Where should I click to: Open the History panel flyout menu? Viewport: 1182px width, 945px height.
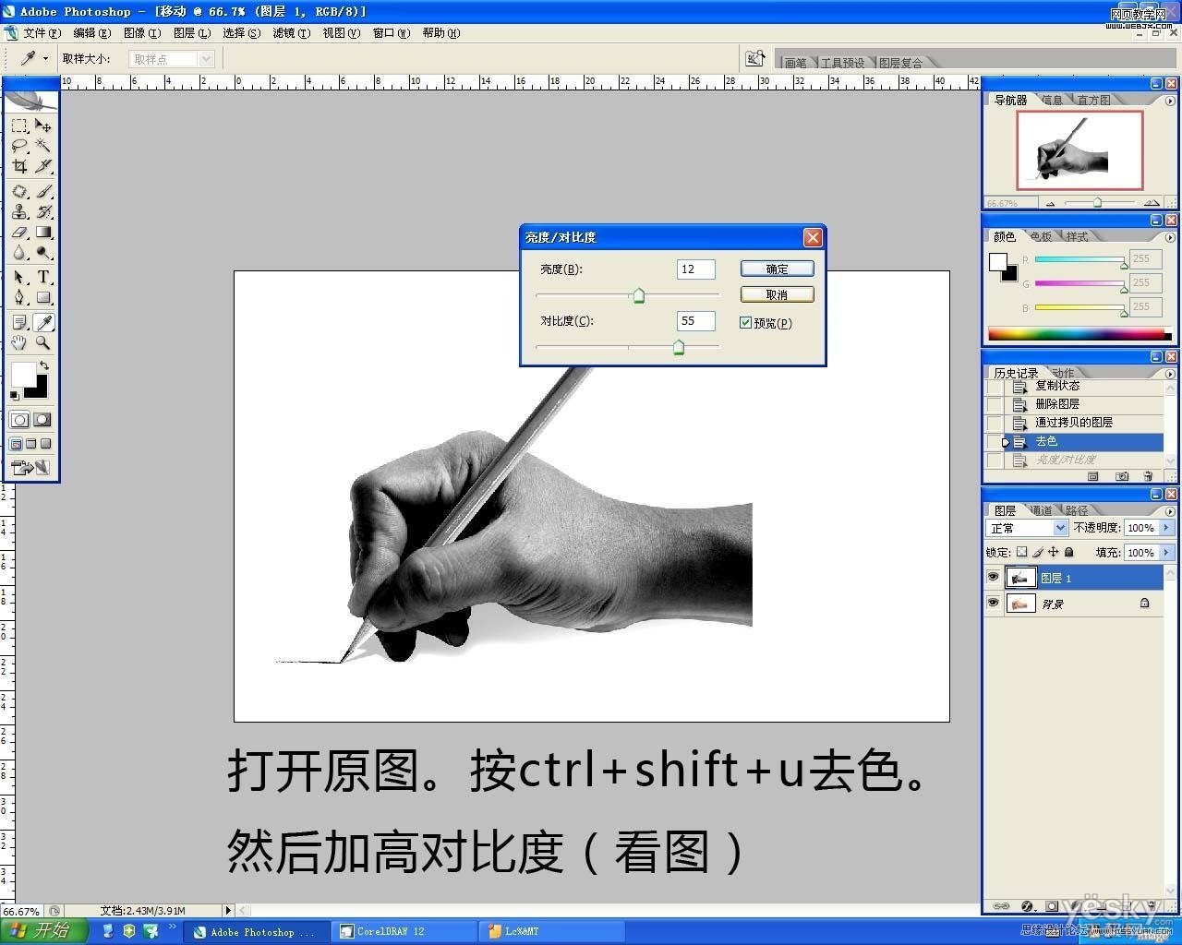click(1170, 374)
